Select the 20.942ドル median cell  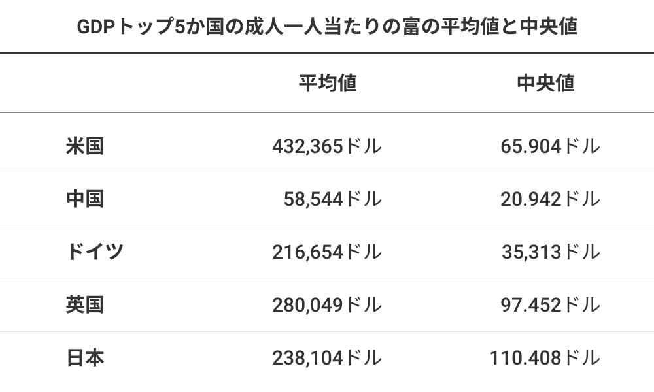tap(550, 199)
